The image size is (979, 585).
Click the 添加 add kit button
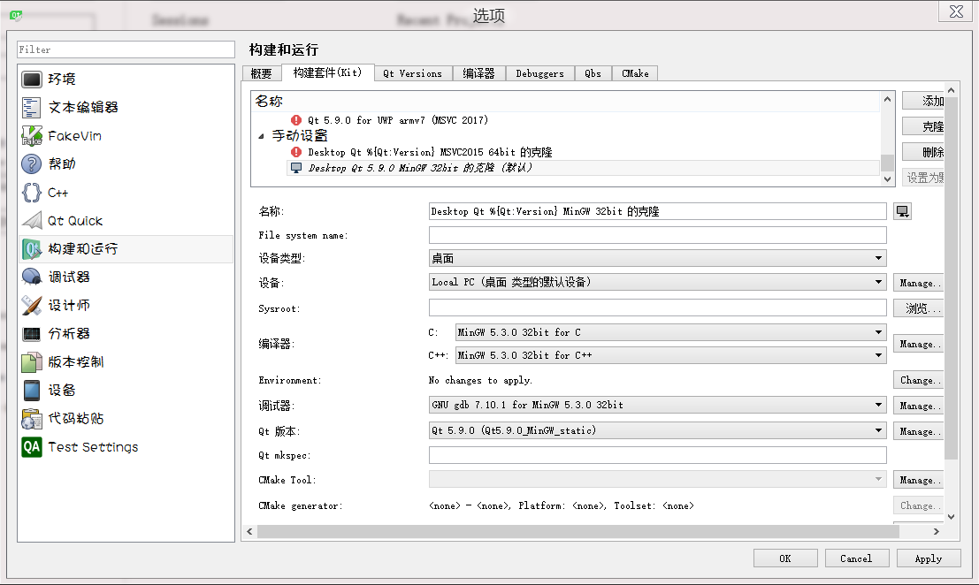(x=923, y=101)
